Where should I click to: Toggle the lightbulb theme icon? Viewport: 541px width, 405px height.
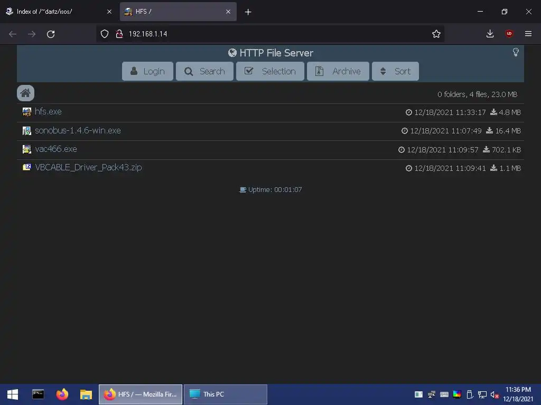(x=516, y=52)
